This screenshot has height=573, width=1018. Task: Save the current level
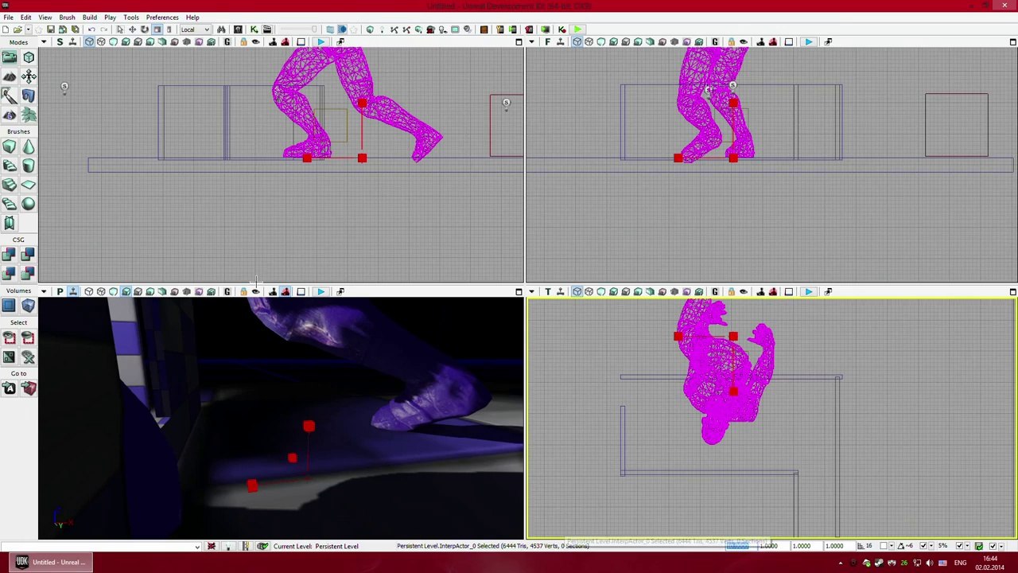click(50, 29)
